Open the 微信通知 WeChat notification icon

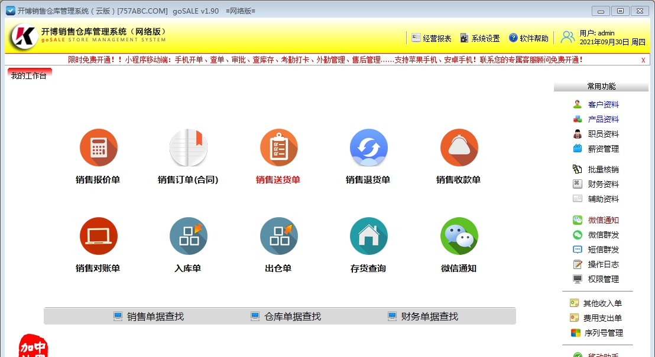tap(459, 235)
